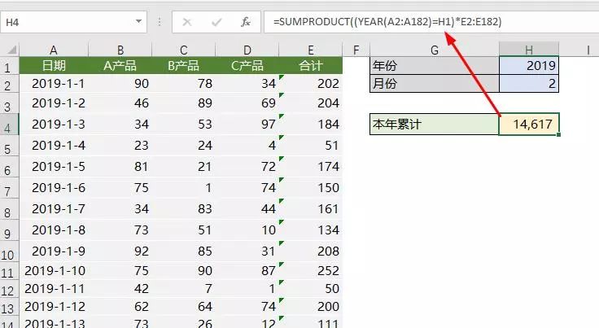Click the C产品 header cell

point(247,65)
